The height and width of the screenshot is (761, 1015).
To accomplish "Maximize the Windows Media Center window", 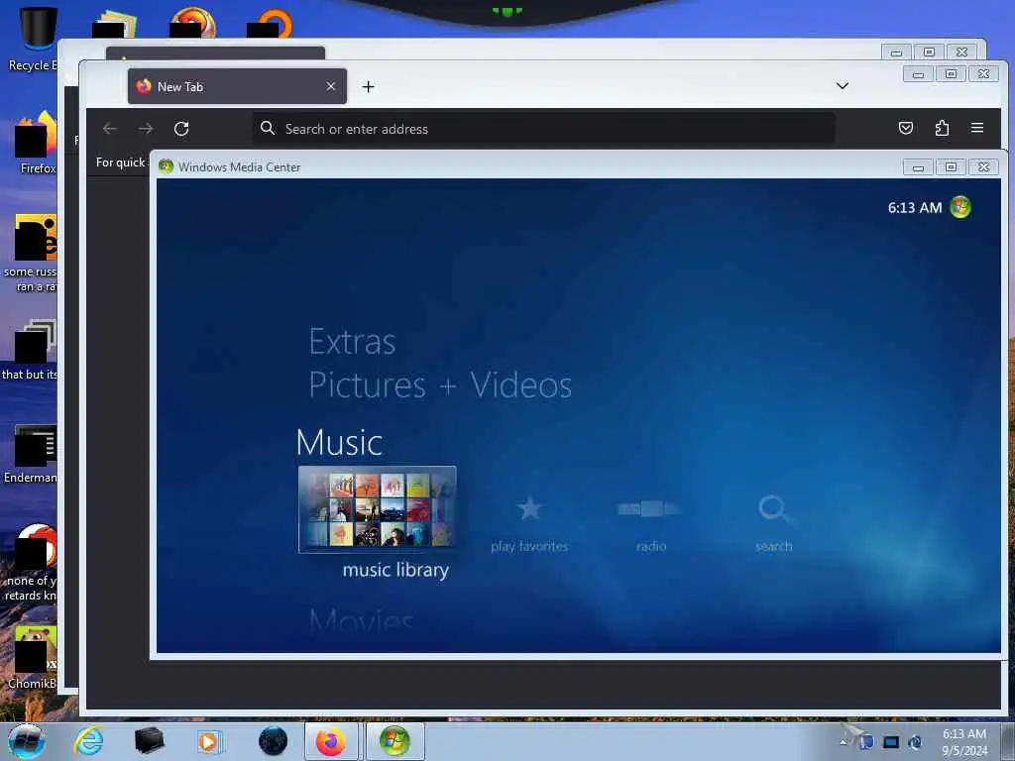I will coord(951,166).
